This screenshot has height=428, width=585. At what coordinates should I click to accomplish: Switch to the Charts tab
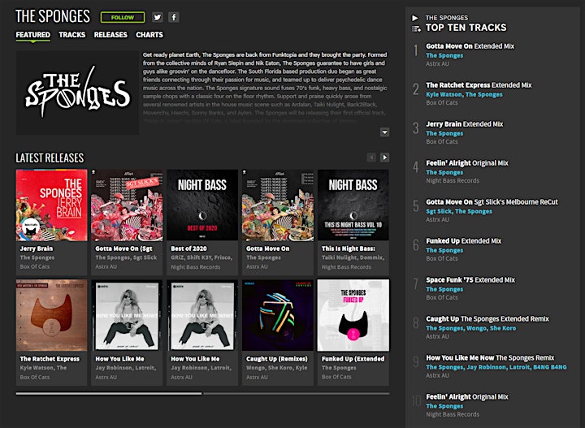[x=149, y=35]
